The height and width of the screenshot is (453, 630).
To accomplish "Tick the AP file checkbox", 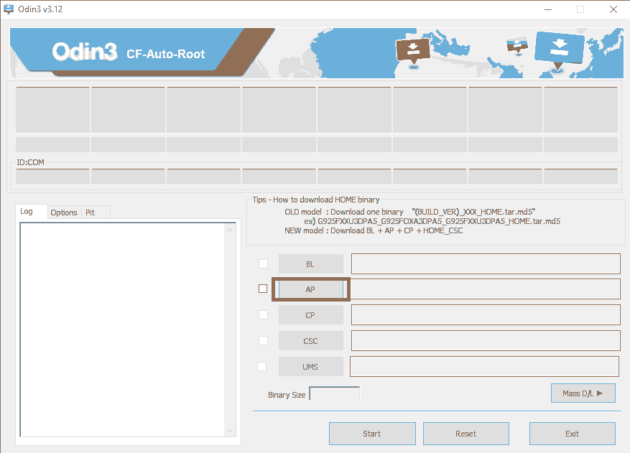I will click(263, 289).
